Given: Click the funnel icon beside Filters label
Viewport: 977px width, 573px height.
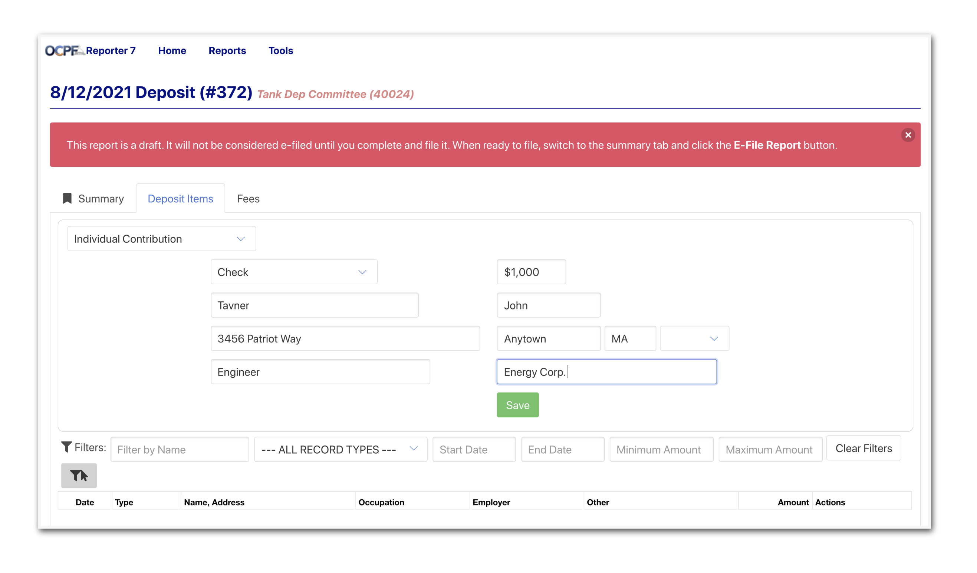Looking at the screenshot, I should click(66, 447).
